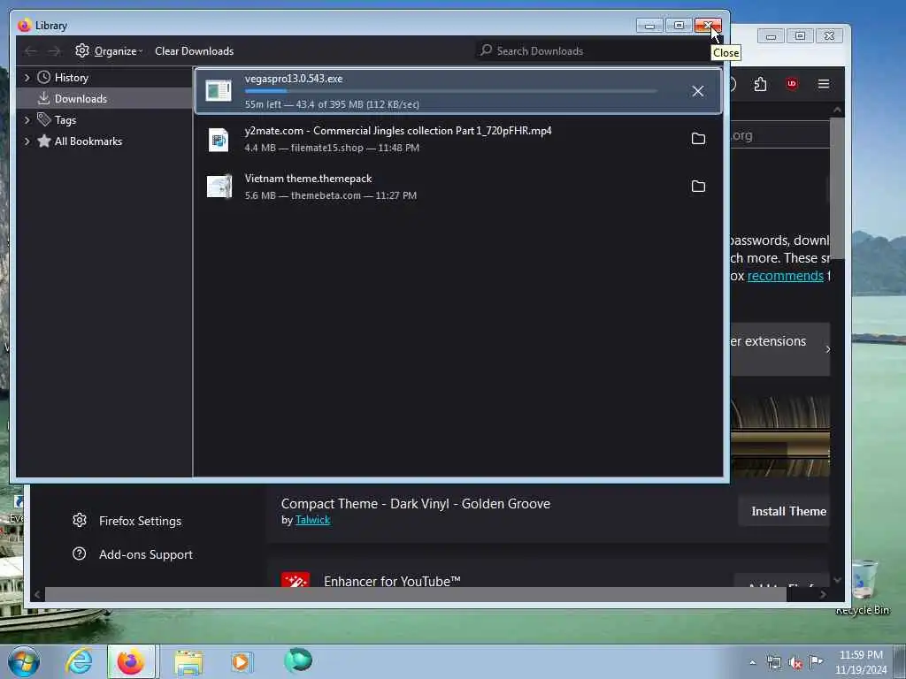Open the uBlock Origin toolbar icon

(x=792, y=84)
